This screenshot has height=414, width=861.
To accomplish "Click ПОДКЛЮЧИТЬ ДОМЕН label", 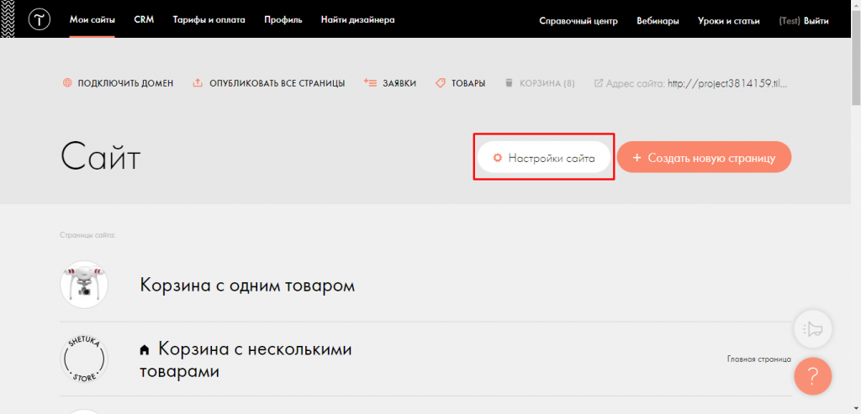I will [x=125, y=83].
